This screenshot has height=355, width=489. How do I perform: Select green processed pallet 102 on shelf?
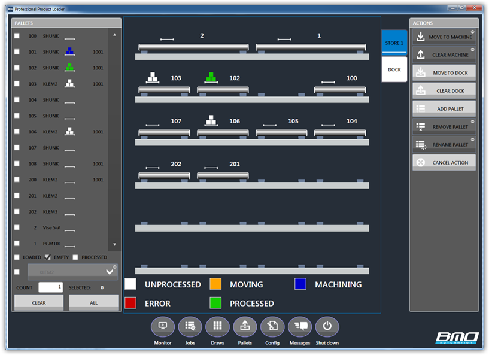click(211, 78)
